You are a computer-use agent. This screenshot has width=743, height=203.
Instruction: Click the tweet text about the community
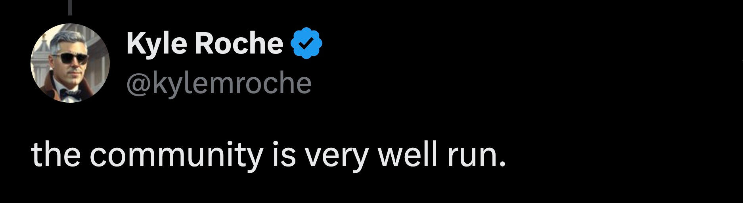[268, 155]
